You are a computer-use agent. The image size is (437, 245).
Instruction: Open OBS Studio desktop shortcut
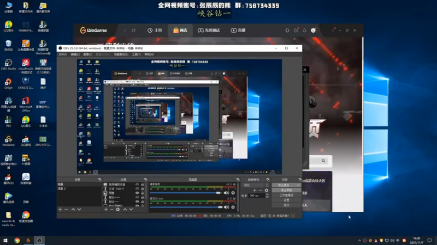(8, 64)
